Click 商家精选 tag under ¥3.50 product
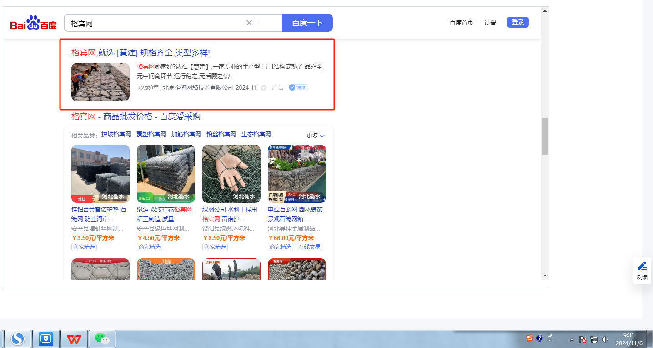The width and height of the screenshot is (653, 348). coord(84,247)
